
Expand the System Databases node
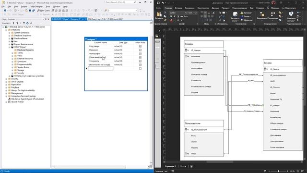(10, 33)
